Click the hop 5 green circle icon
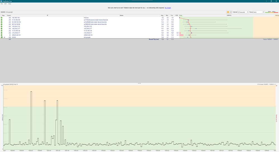This screenshot has width=279, height=152. [x=2, y=26]
